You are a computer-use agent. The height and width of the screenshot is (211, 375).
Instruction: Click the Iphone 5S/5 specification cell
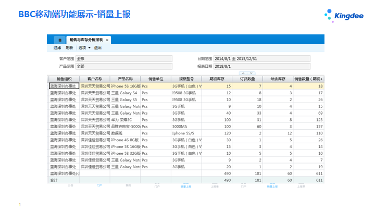click(186, 133)
